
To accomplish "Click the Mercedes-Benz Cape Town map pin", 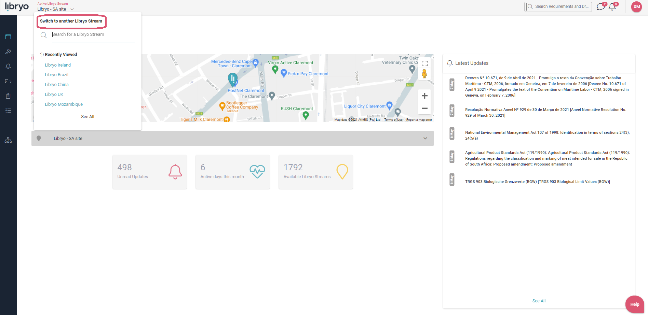I will coord(256,63).
